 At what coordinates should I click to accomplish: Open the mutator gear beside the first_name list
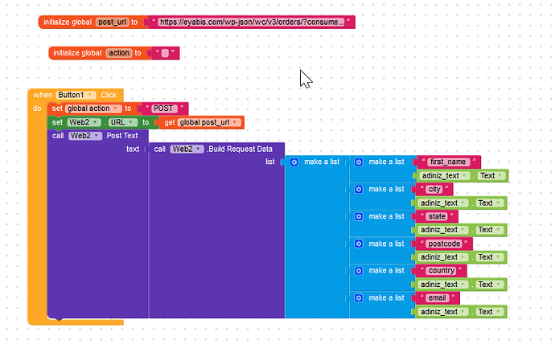(x=359, y=162)
